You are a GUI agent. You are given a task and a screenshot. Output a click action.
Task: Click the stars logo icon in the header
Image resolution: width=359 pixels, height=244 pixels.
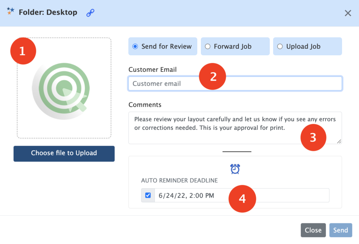coord(11,11)
